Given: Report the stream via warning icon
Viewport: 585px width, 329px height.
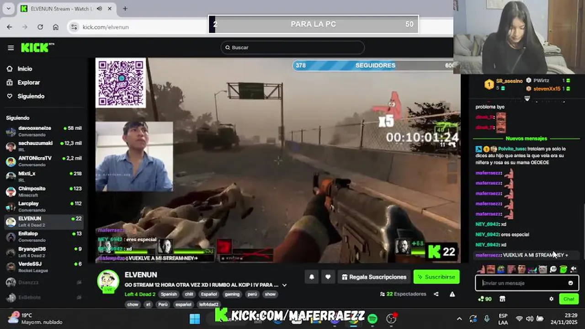Looking at the screenshot, I should [452, 294].
